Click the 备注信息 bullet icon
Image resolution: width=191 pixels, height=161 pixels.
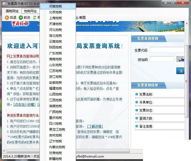pos(137,126)
